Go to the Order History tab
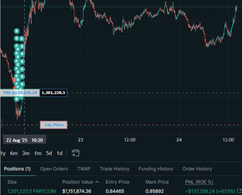 tap(197, 169)
